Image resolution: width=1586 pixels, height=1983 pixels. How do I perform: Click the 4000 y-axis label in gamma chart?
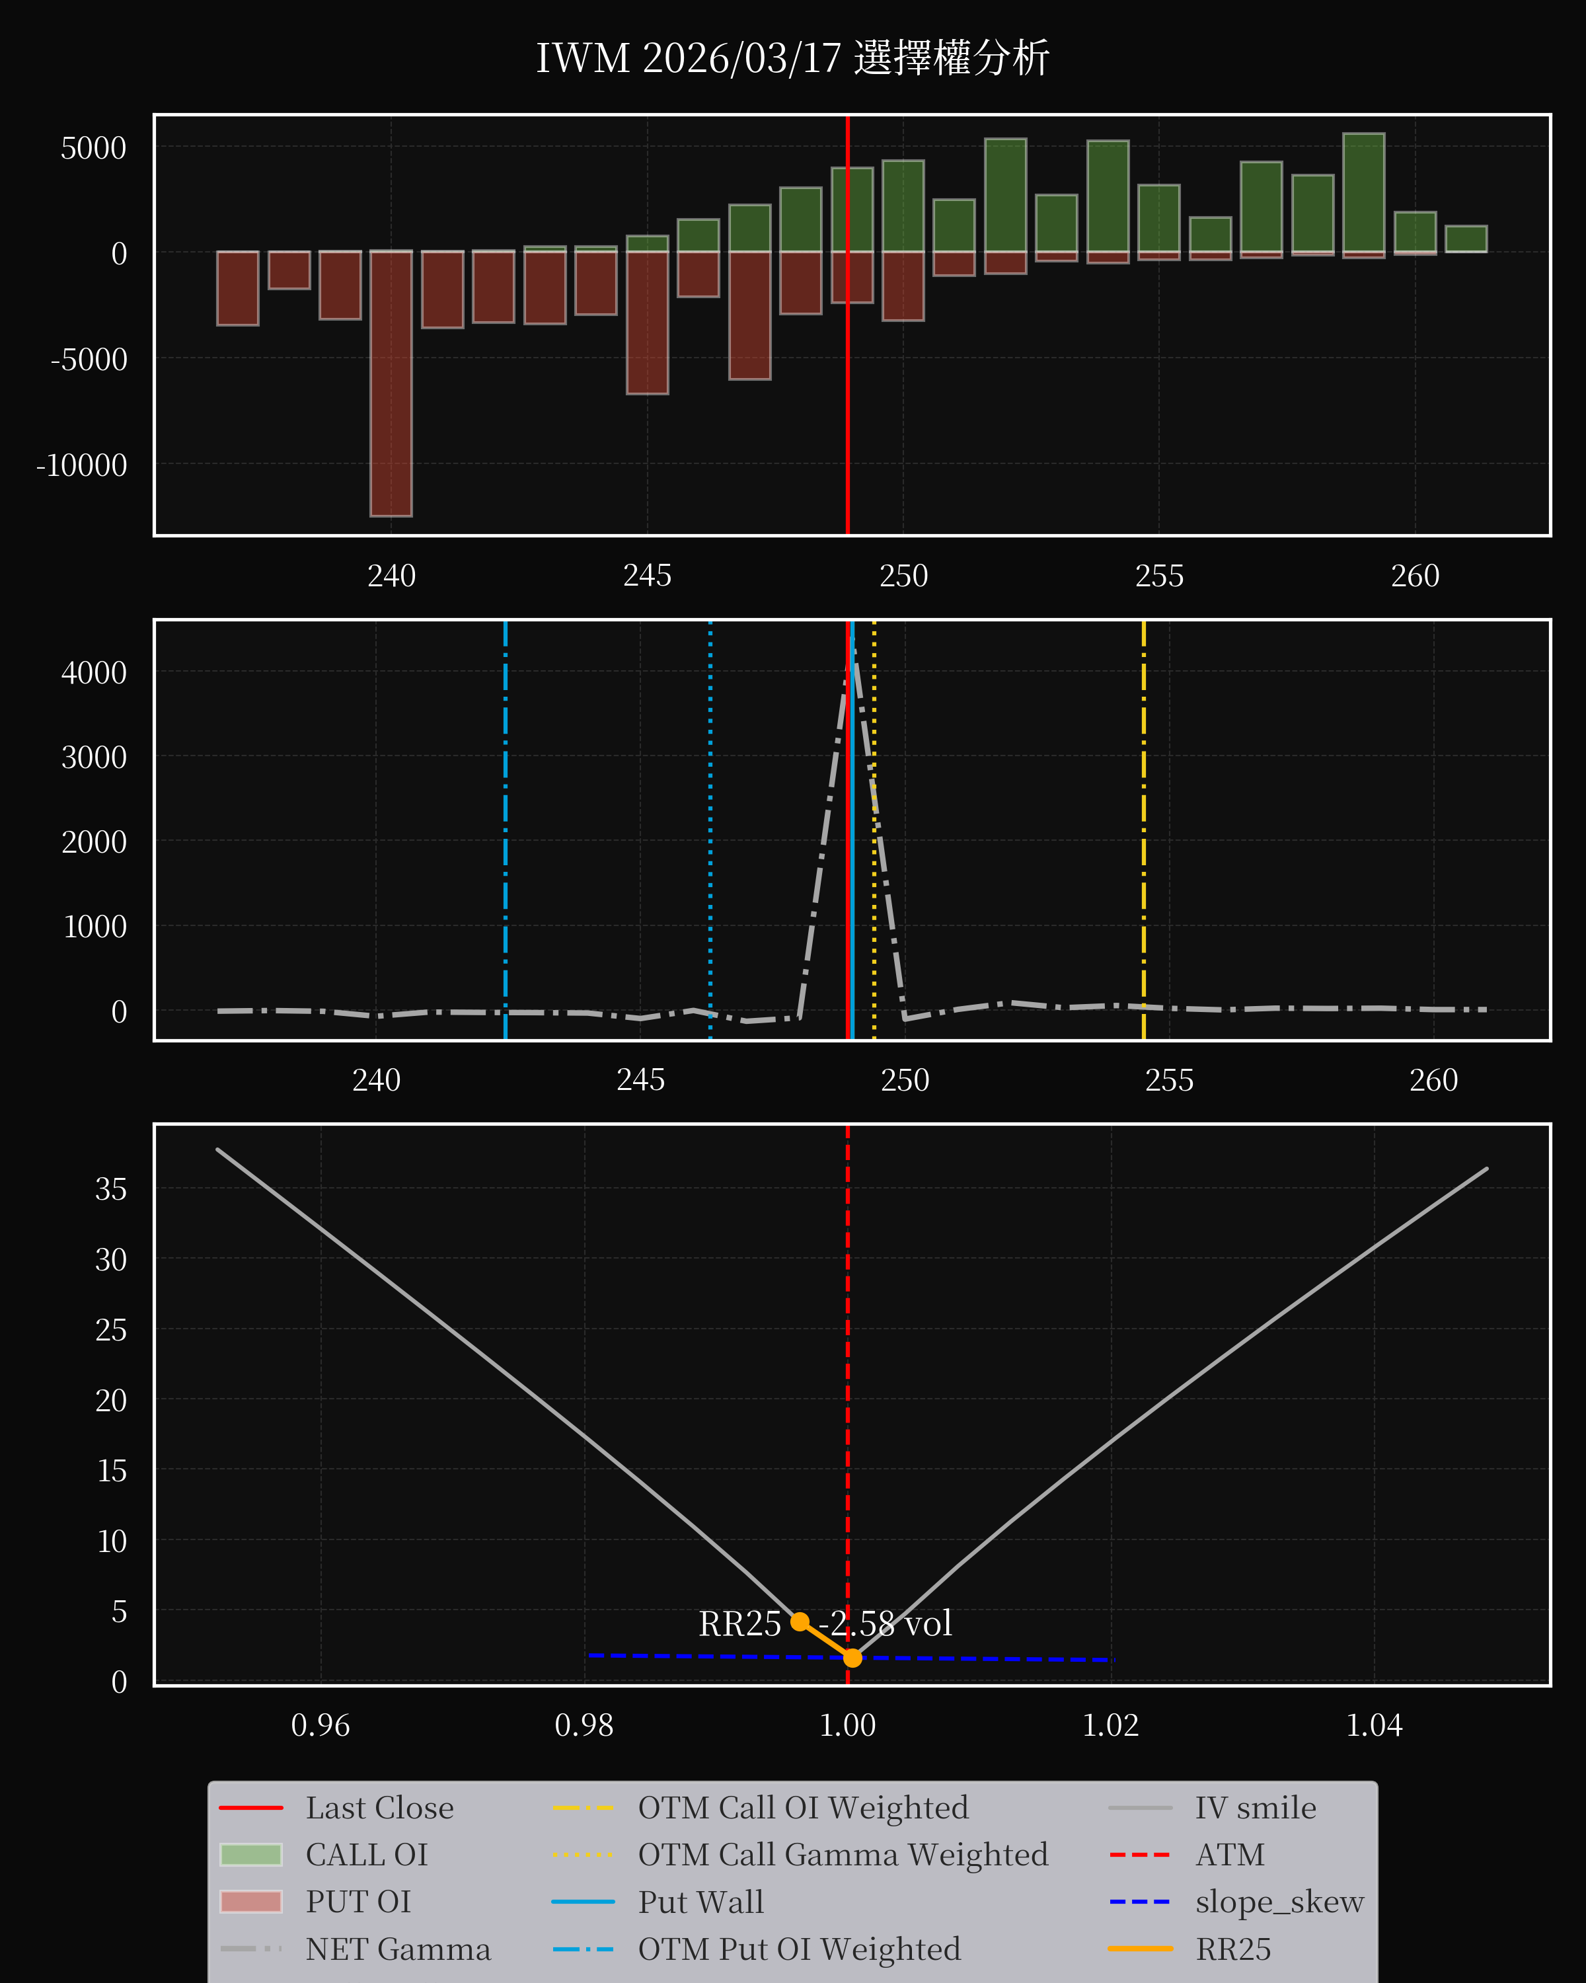pos(94,672)
